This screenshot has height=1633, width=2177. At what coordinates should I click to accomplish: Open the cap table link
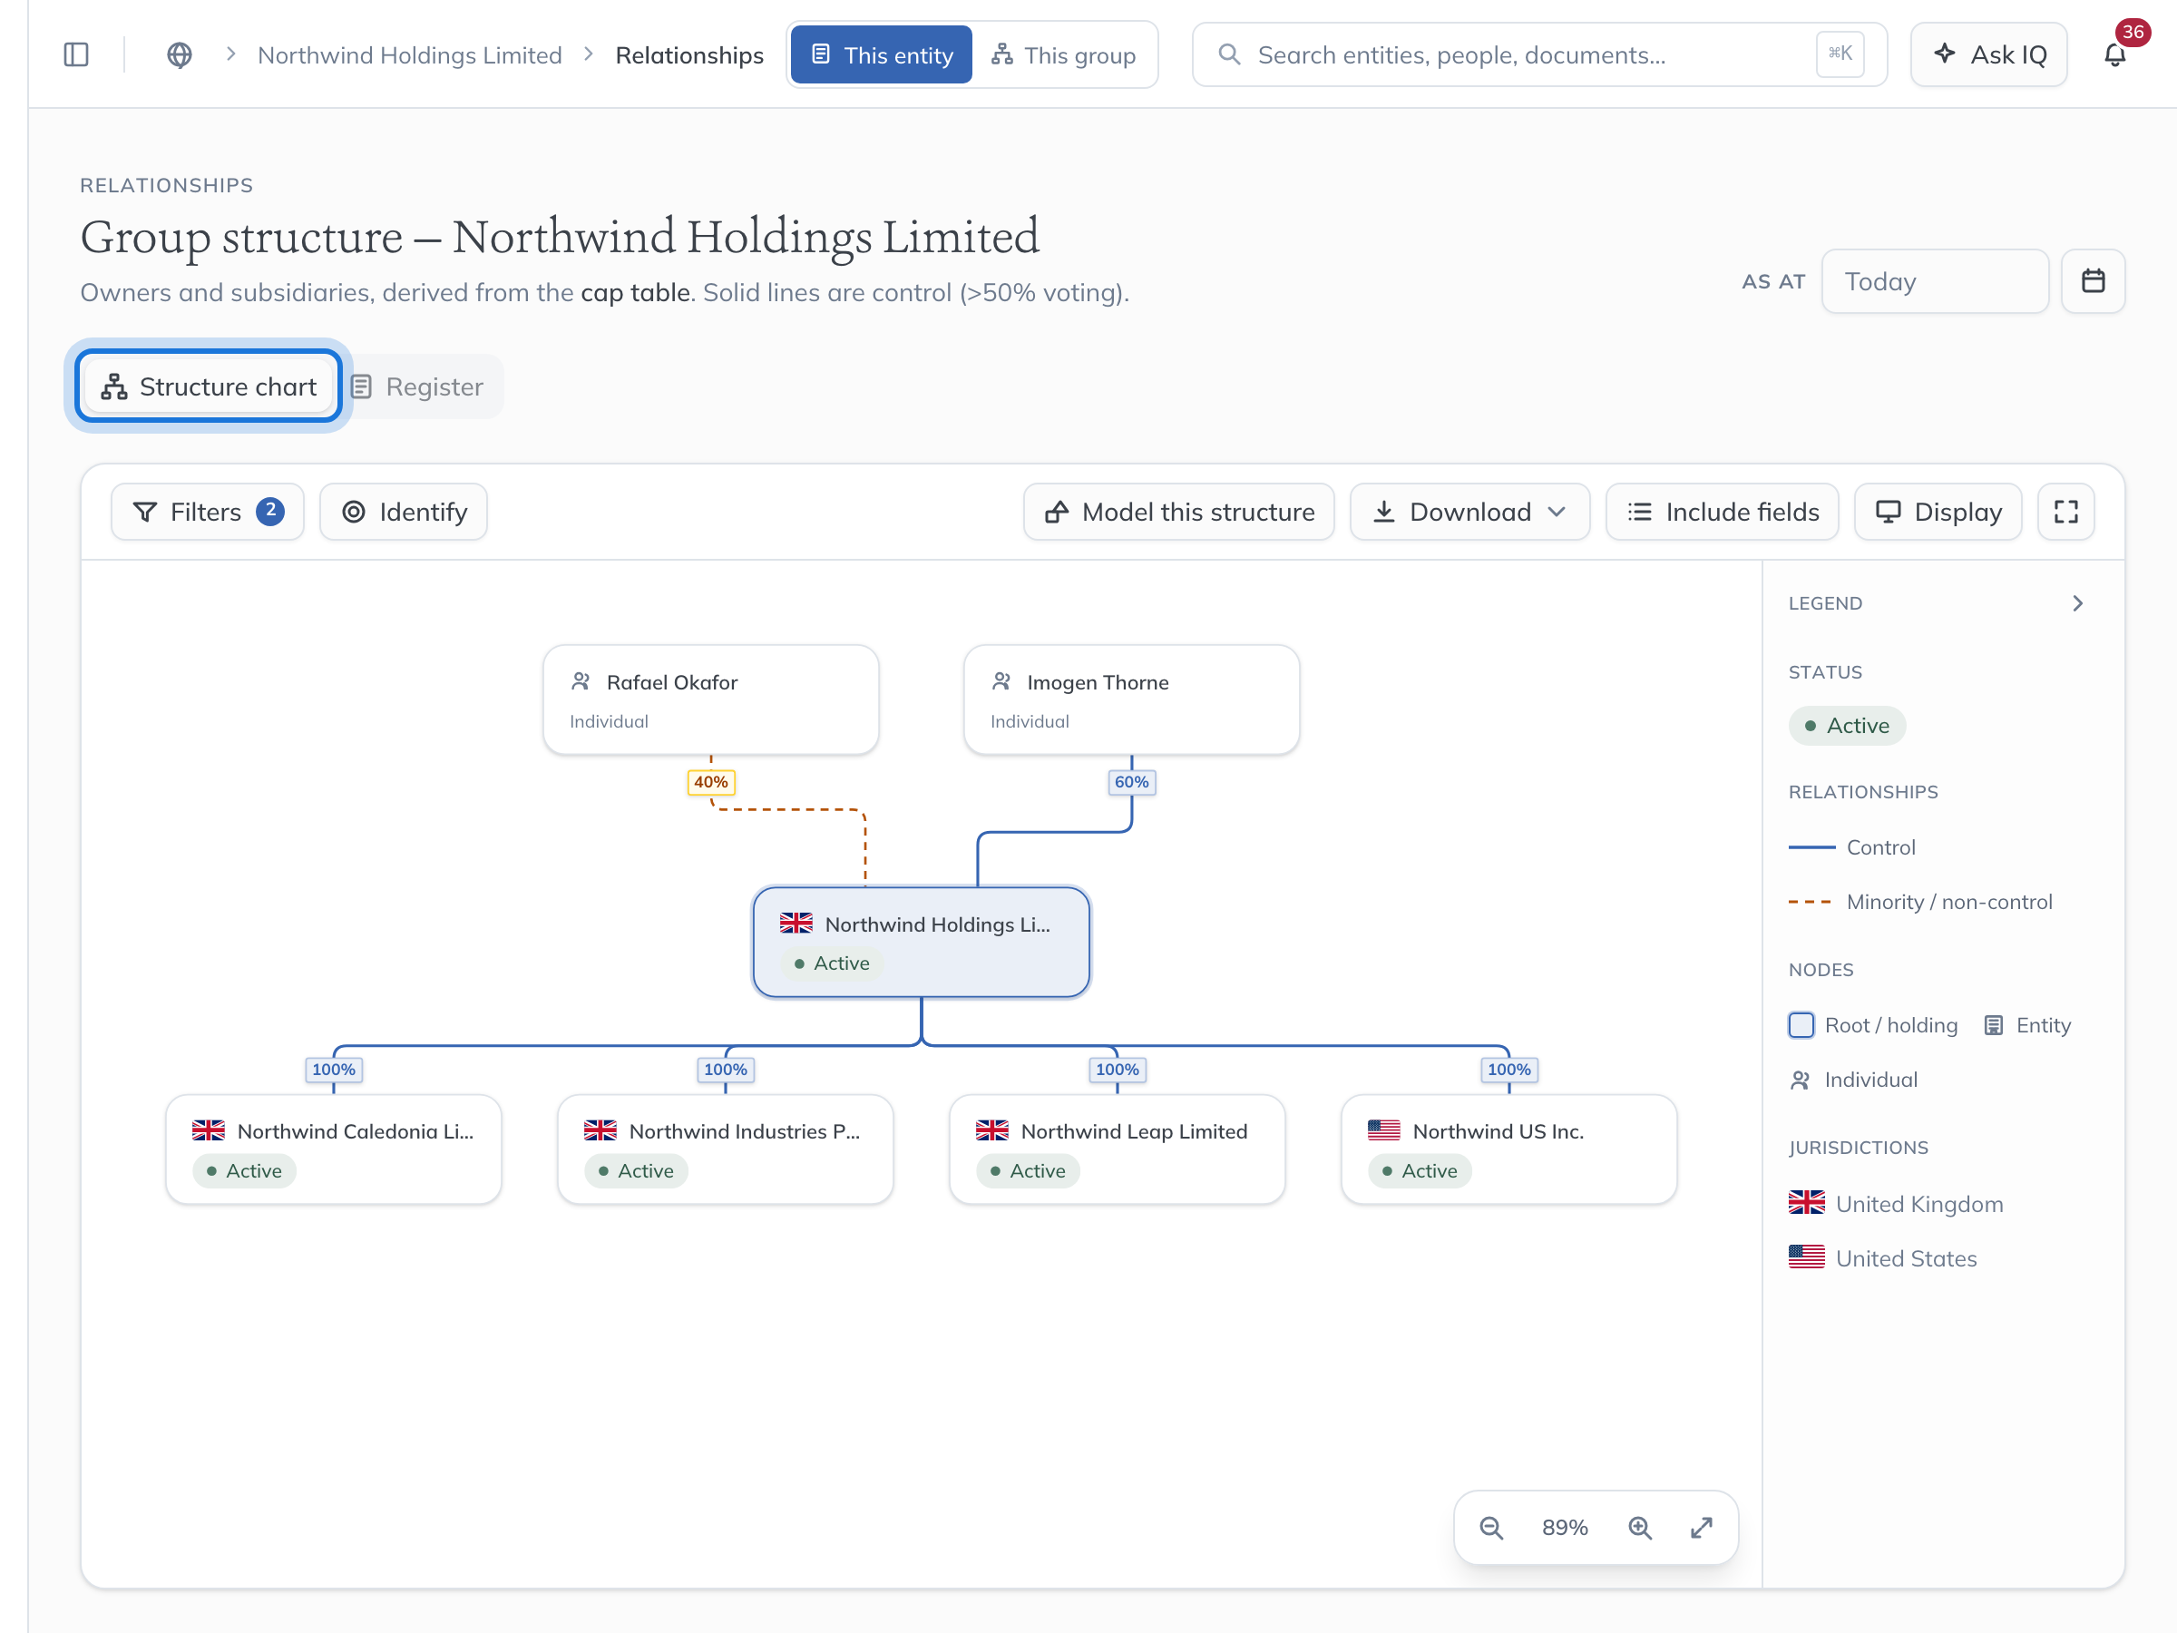pos(636,292)
